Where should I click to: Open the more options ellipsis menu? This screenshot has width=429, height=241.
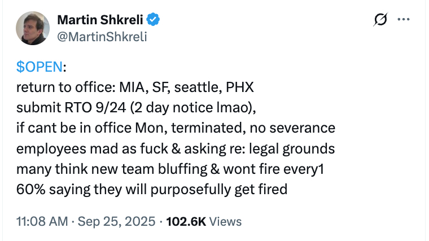coord(403,20)
